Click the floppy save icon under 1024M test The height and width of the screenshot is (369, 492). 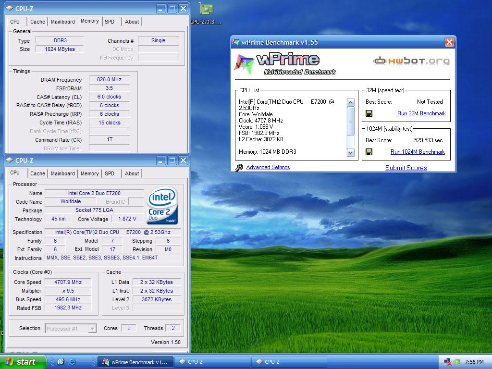(369, 152)
